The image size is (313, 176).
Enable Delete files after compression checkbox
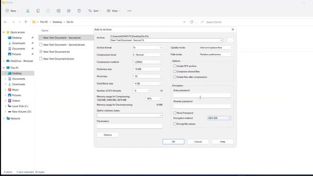[x=175, y=77]
